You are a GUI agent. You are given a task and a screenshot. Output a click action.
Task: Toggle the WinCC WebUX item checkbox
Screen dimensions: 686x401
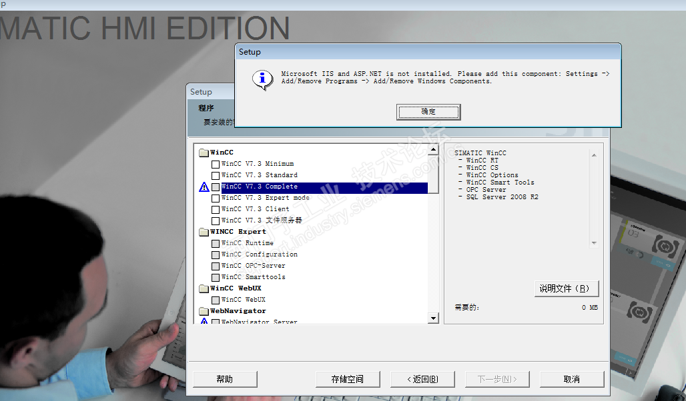pos(216,300)
